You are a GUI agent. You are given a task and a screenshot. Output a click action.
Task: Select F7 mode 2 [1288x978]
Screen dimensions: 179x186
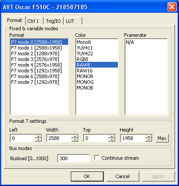[39, 54]
